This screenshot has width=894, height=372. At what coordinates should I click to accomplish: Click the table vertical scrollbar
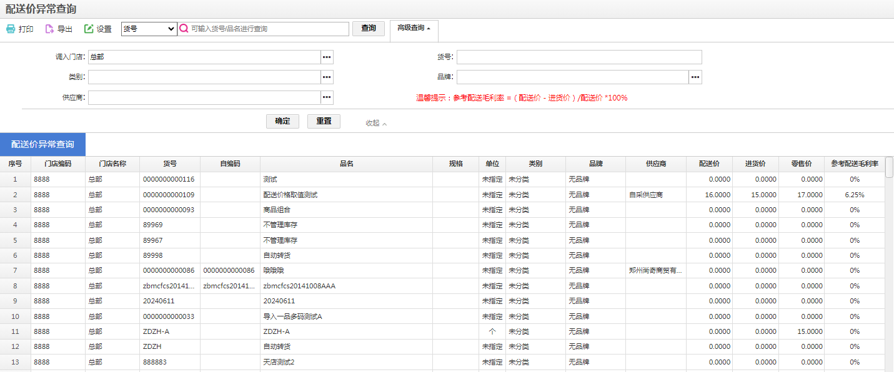coord(889,168)
